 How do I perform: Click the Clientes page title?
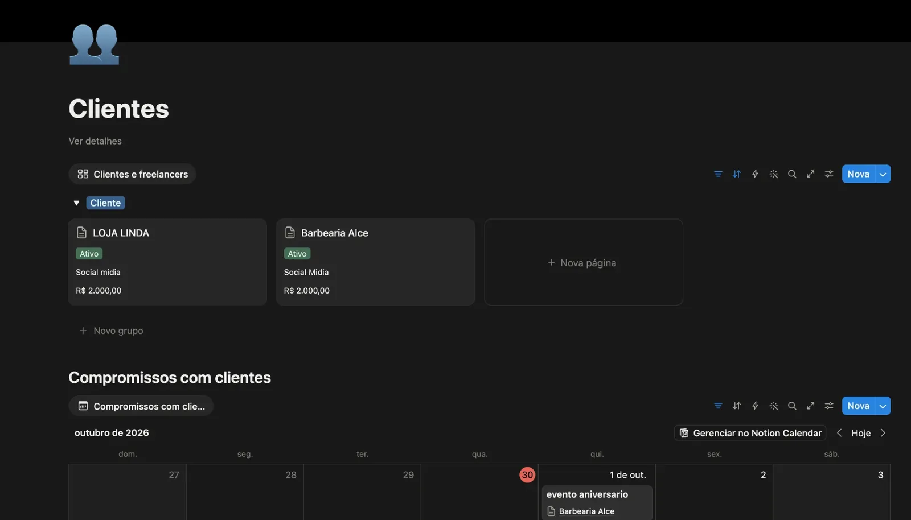[x=119, y=109]
